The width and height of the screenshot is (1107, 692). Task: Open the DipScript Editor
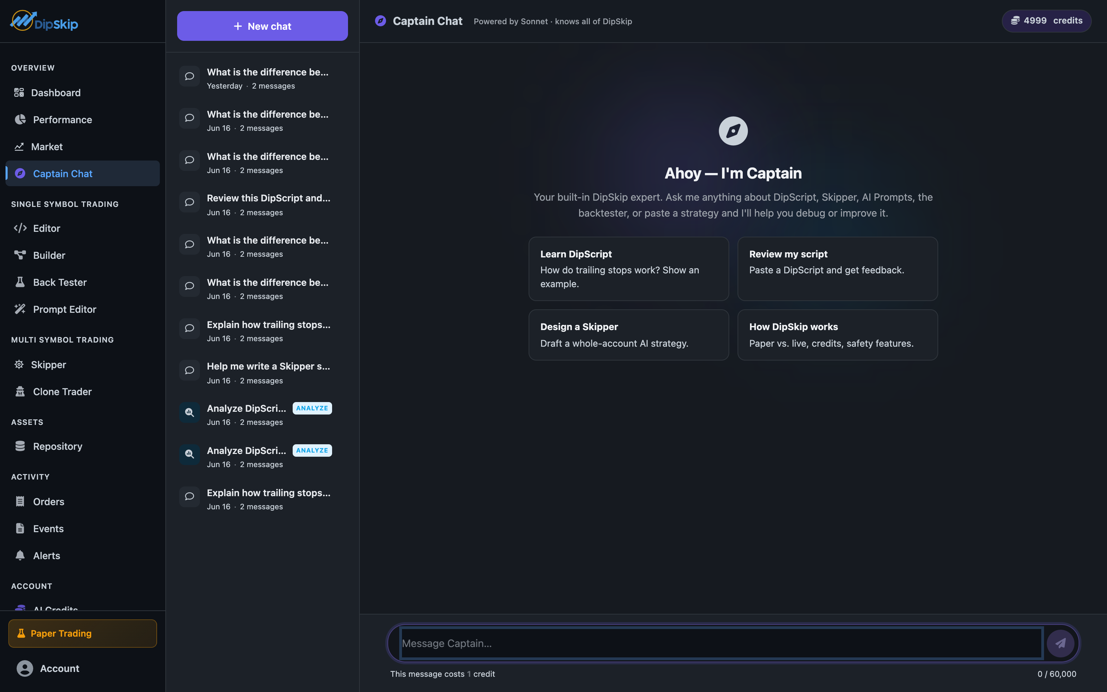82,228
